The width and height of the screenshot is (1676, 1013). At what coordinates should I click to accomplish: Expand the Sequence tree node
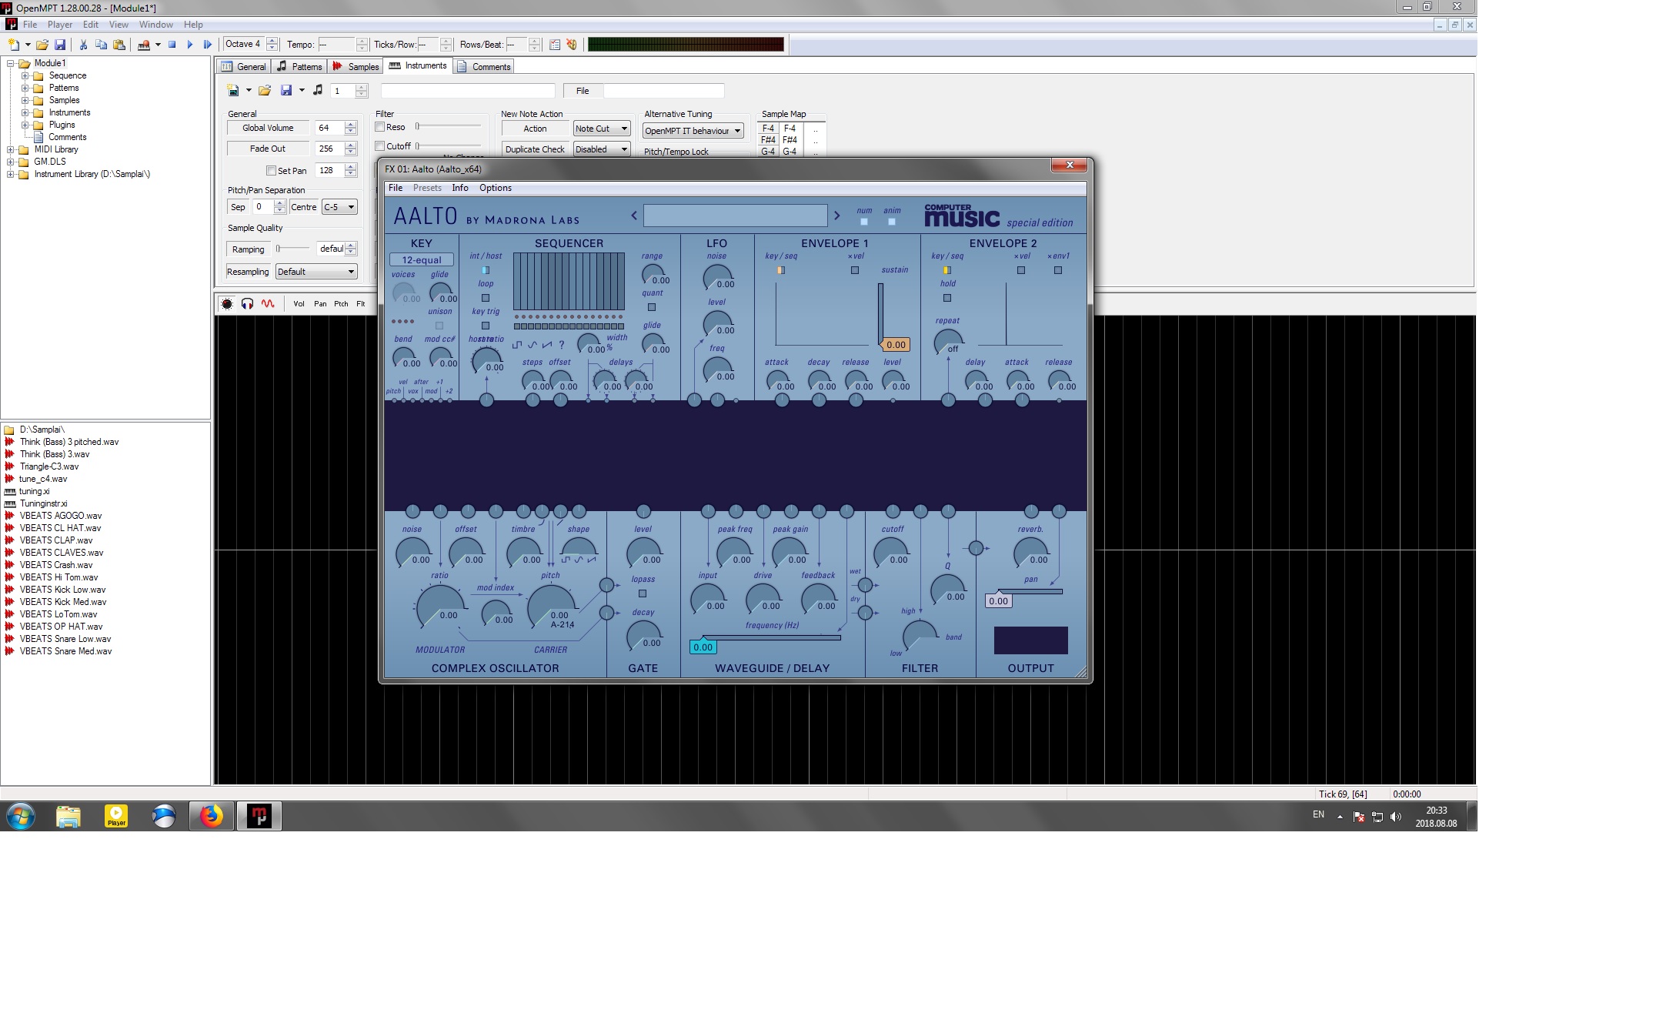25,75
